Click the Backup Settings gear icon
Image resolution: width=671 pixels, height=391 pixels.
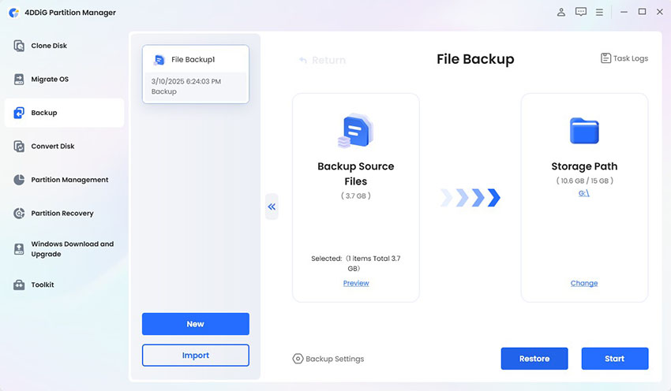(298, 359)
